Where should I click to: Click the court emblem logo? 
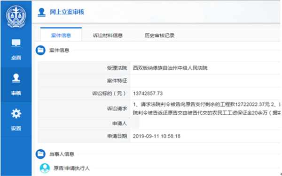pyautogui.click(x=16, y=16)
